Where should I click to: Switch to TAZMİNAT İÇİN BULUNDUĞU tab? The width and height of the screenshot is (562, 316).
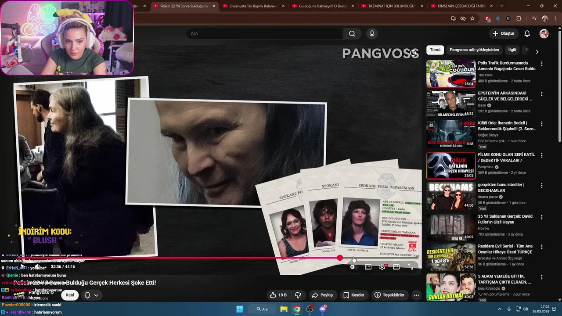pyautogui.click(x=392, y=6)
